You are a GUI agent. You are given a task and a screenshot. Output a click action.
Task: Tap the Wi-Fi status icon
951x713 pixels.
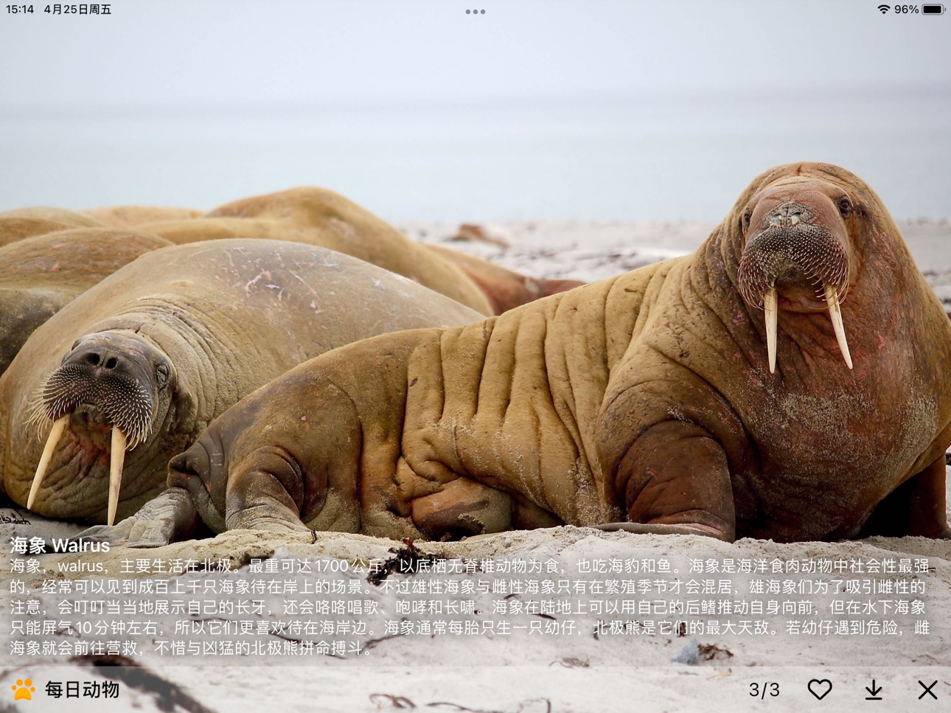(883, 10)
